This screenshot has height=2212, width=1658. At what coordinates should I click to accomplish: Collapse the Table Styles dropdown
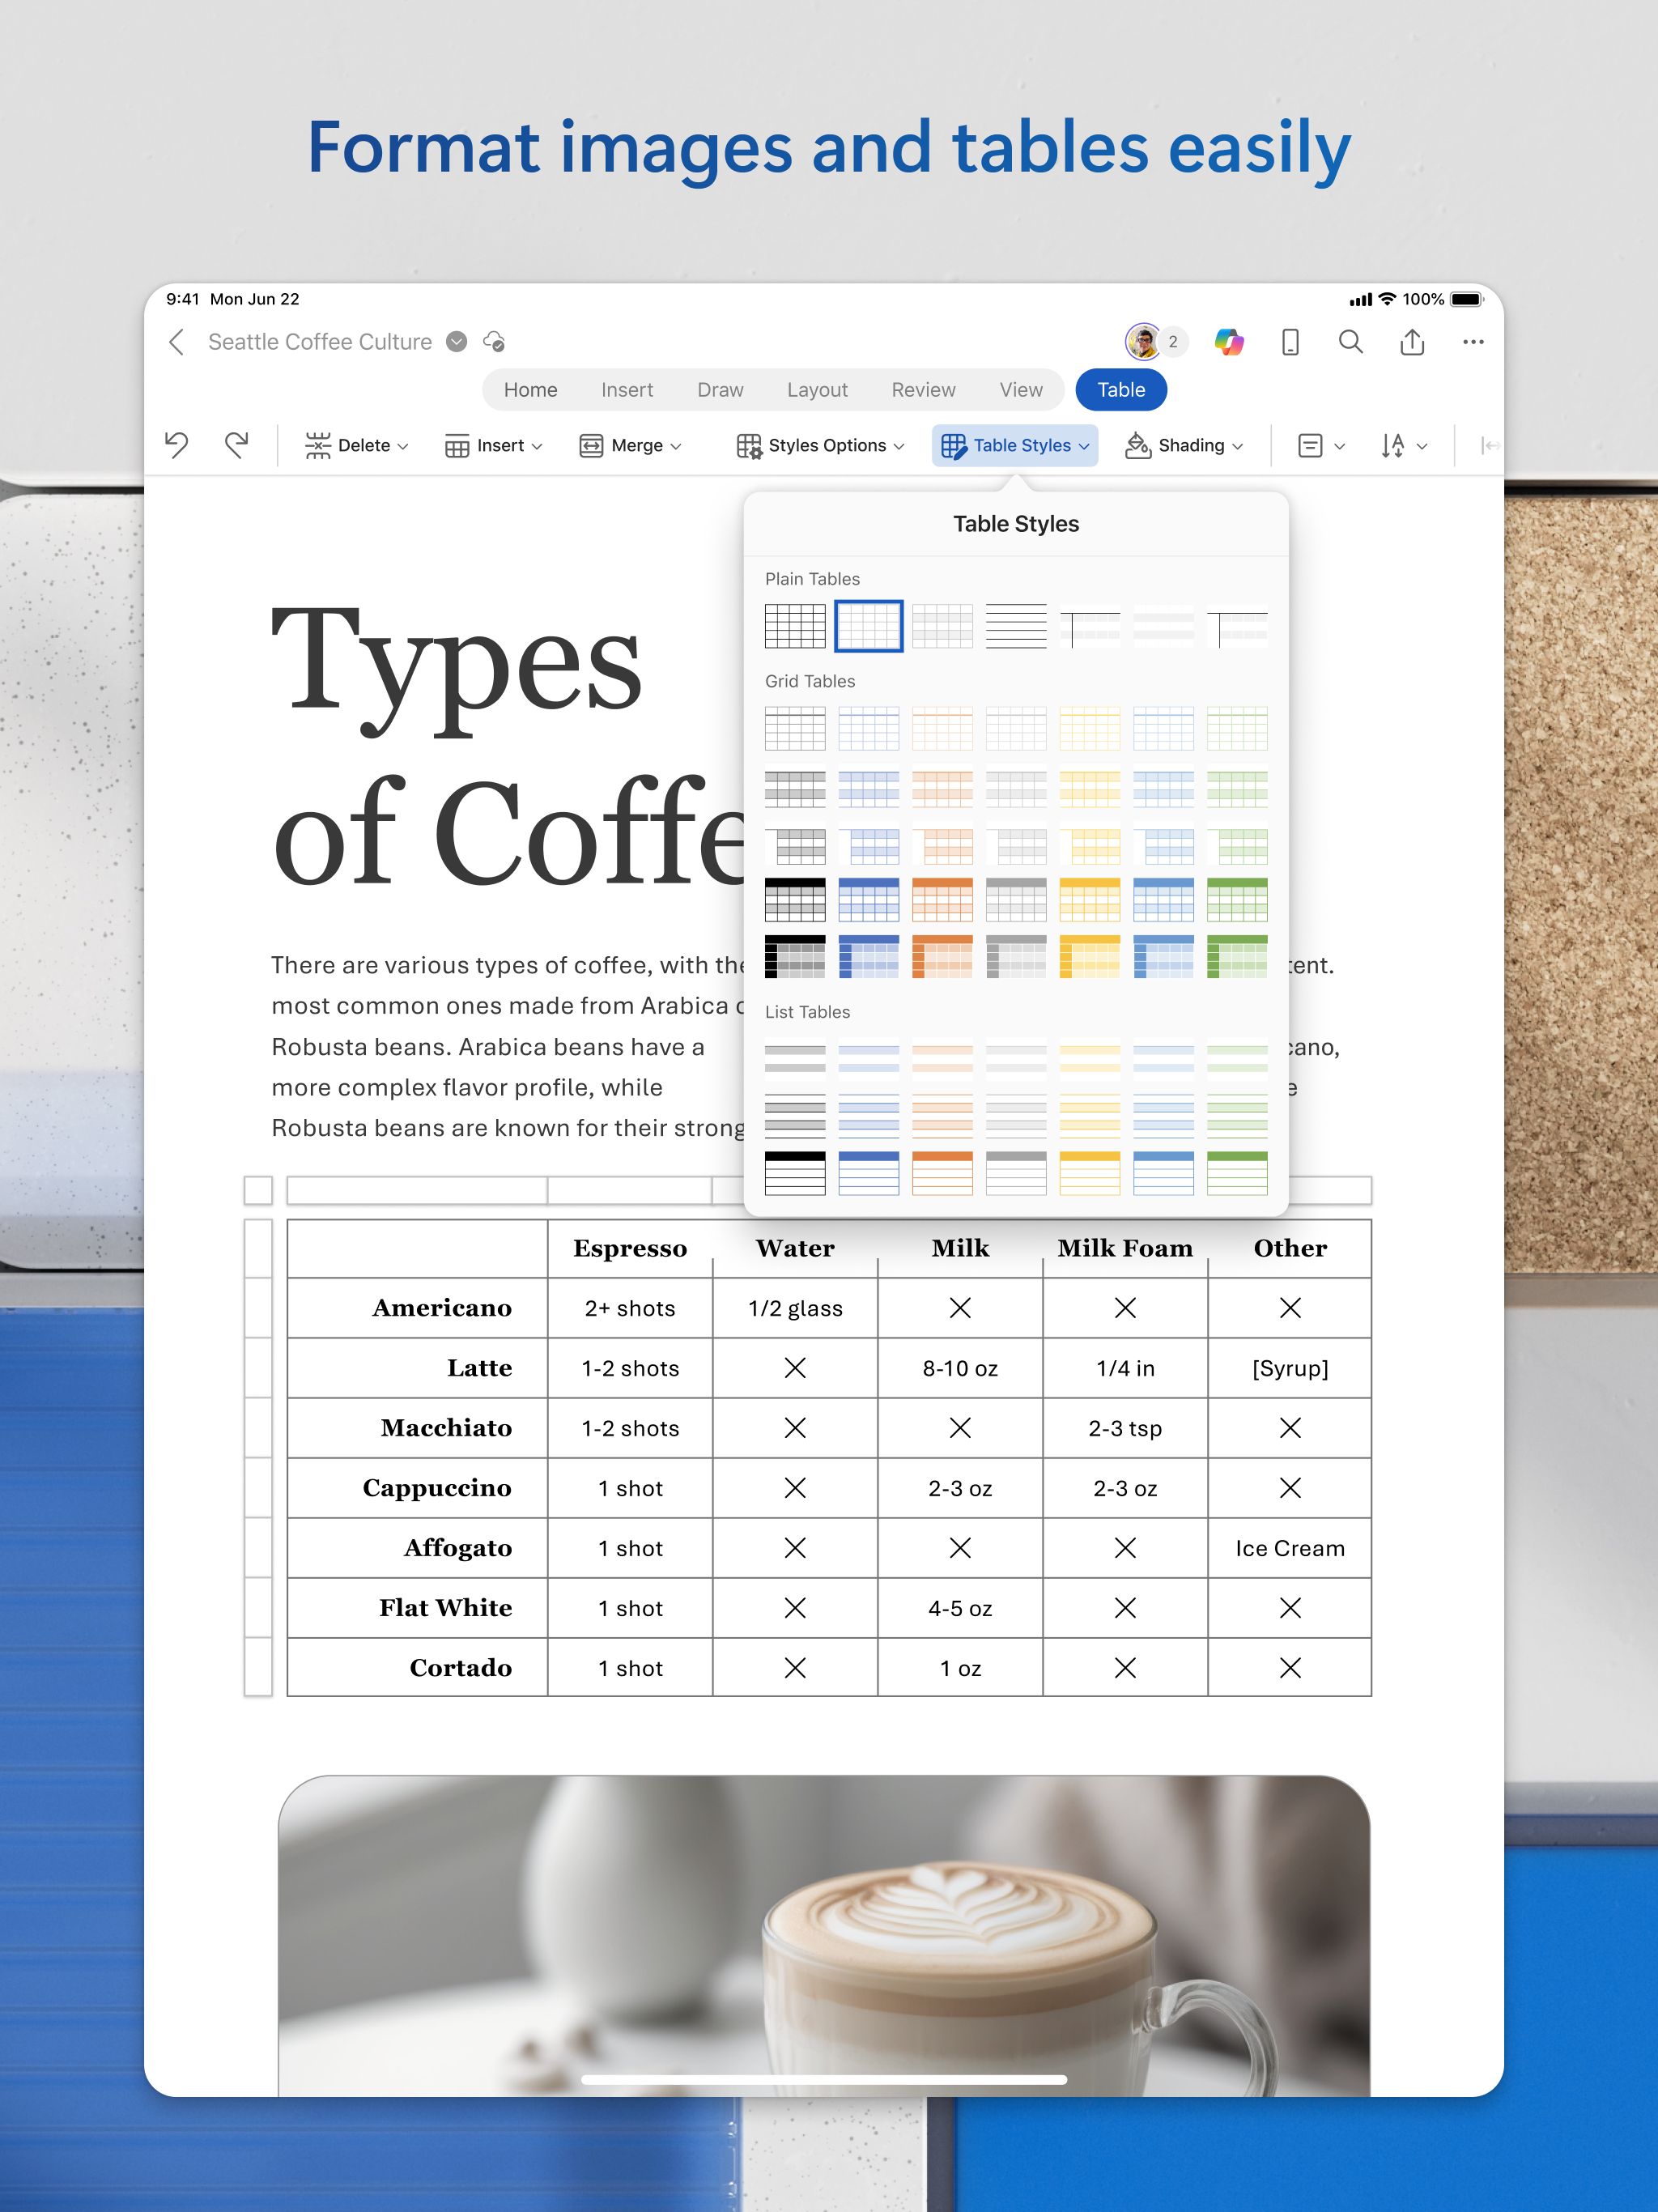pos(1015,445)
